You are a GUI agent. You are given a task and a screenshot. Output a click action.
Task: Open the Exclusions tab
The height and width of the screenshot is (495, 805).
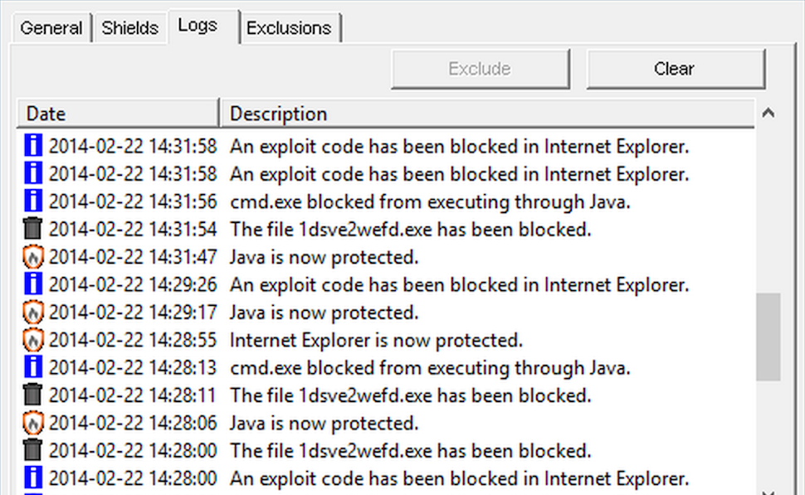[289, 28]
